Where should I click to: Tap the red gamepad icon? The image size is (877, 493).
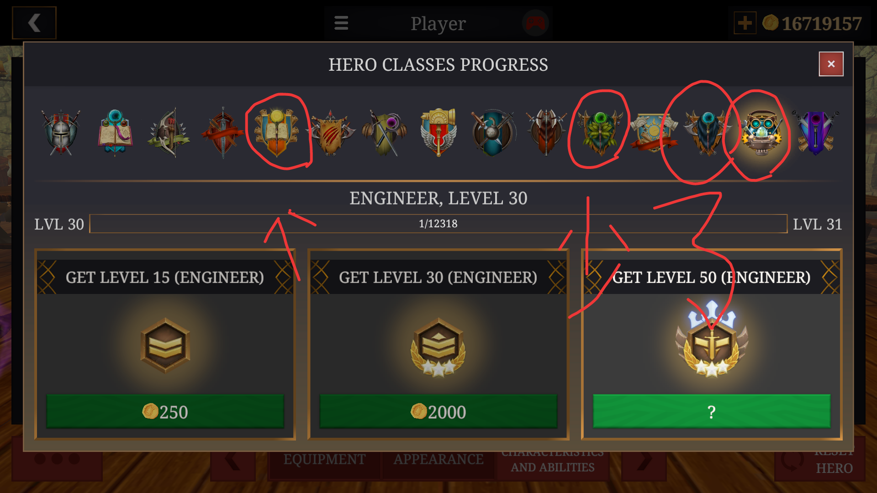coord(535,23)
